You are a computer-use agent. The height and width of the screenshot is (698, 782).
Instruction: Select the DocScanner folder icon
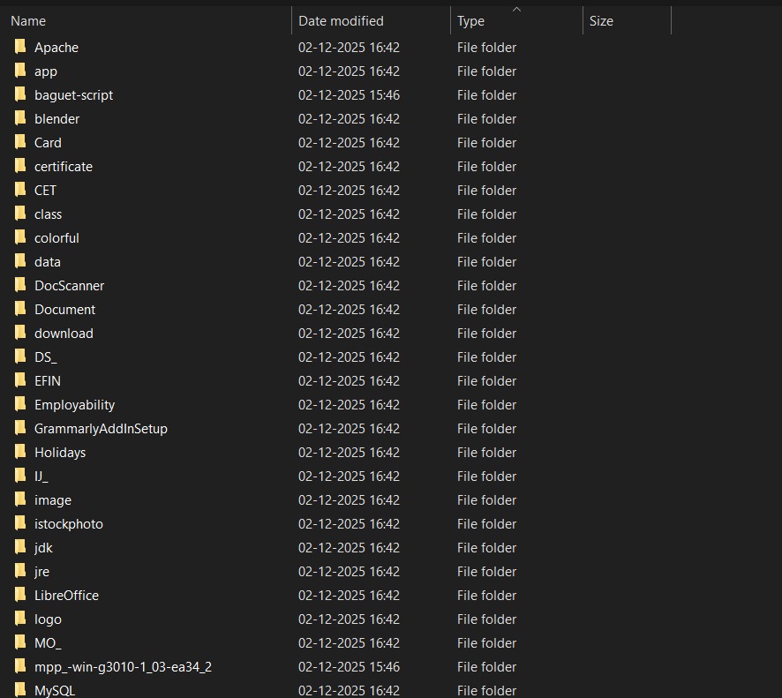pos(20,286)
